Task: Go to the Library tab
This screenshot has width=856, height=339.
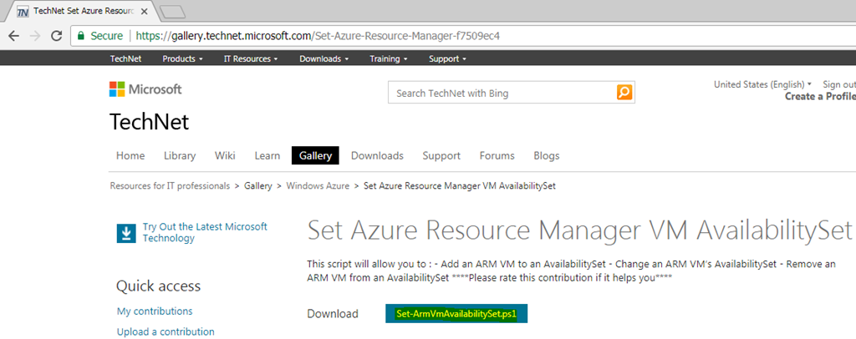Action: (180, 156)
